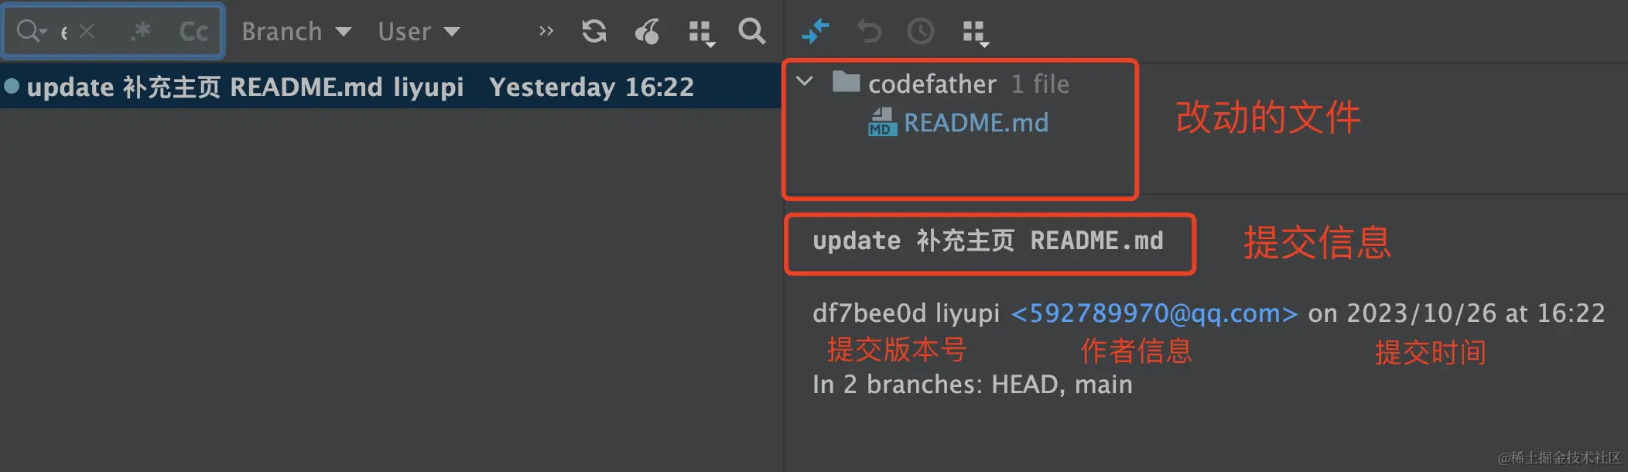Open Go To Hash/Branch/Tag search icon
The image size is (1628, 472).
point(751,31)
